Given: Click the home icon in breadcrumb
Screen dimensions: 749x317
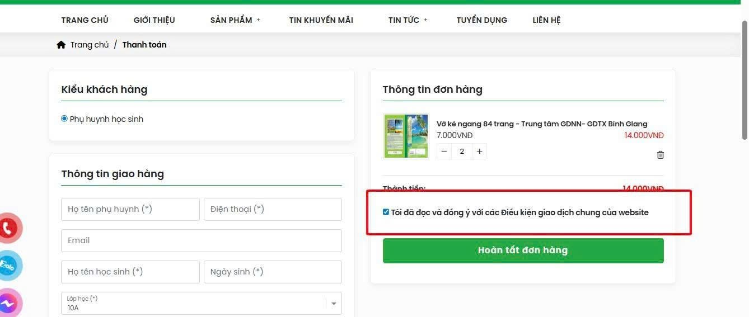Looking at the screenshot, I should (x=61, y=45).
